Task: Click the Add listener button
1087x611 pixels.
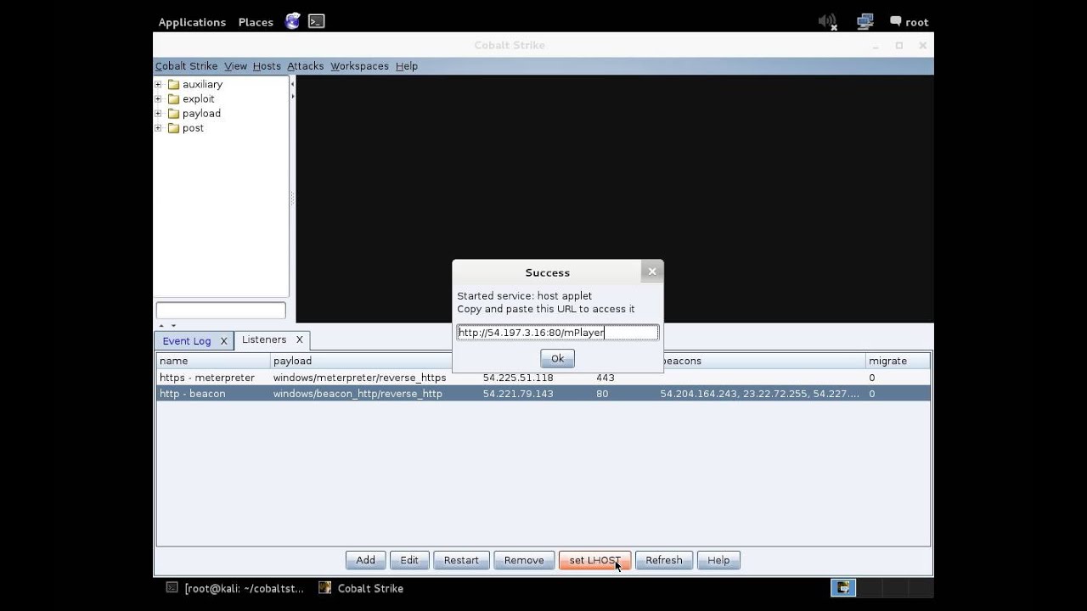Action: pos(366,560)
